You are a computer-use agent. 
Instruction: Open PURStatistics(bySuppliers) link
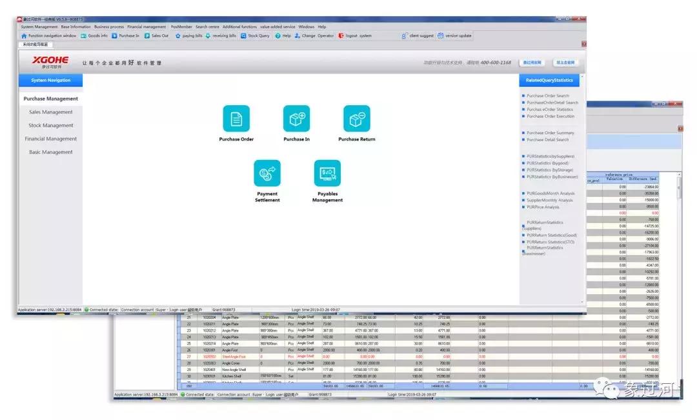pos(551,156)
